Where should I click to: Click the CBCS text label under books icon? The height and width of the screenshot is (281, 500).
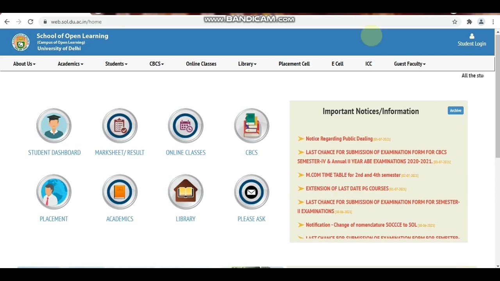[x=252, y=153]
